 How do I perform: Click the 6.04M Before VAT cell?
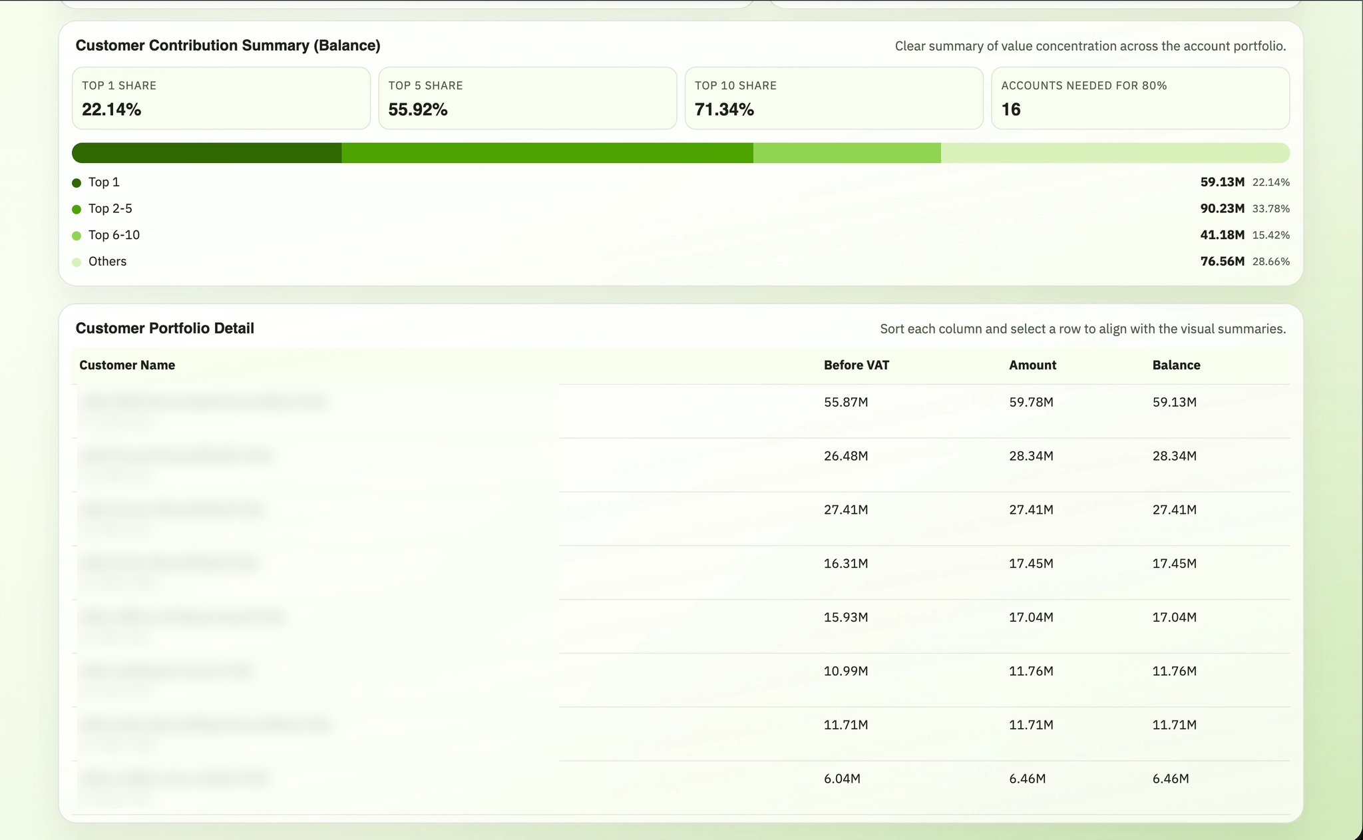click(842, 779)
